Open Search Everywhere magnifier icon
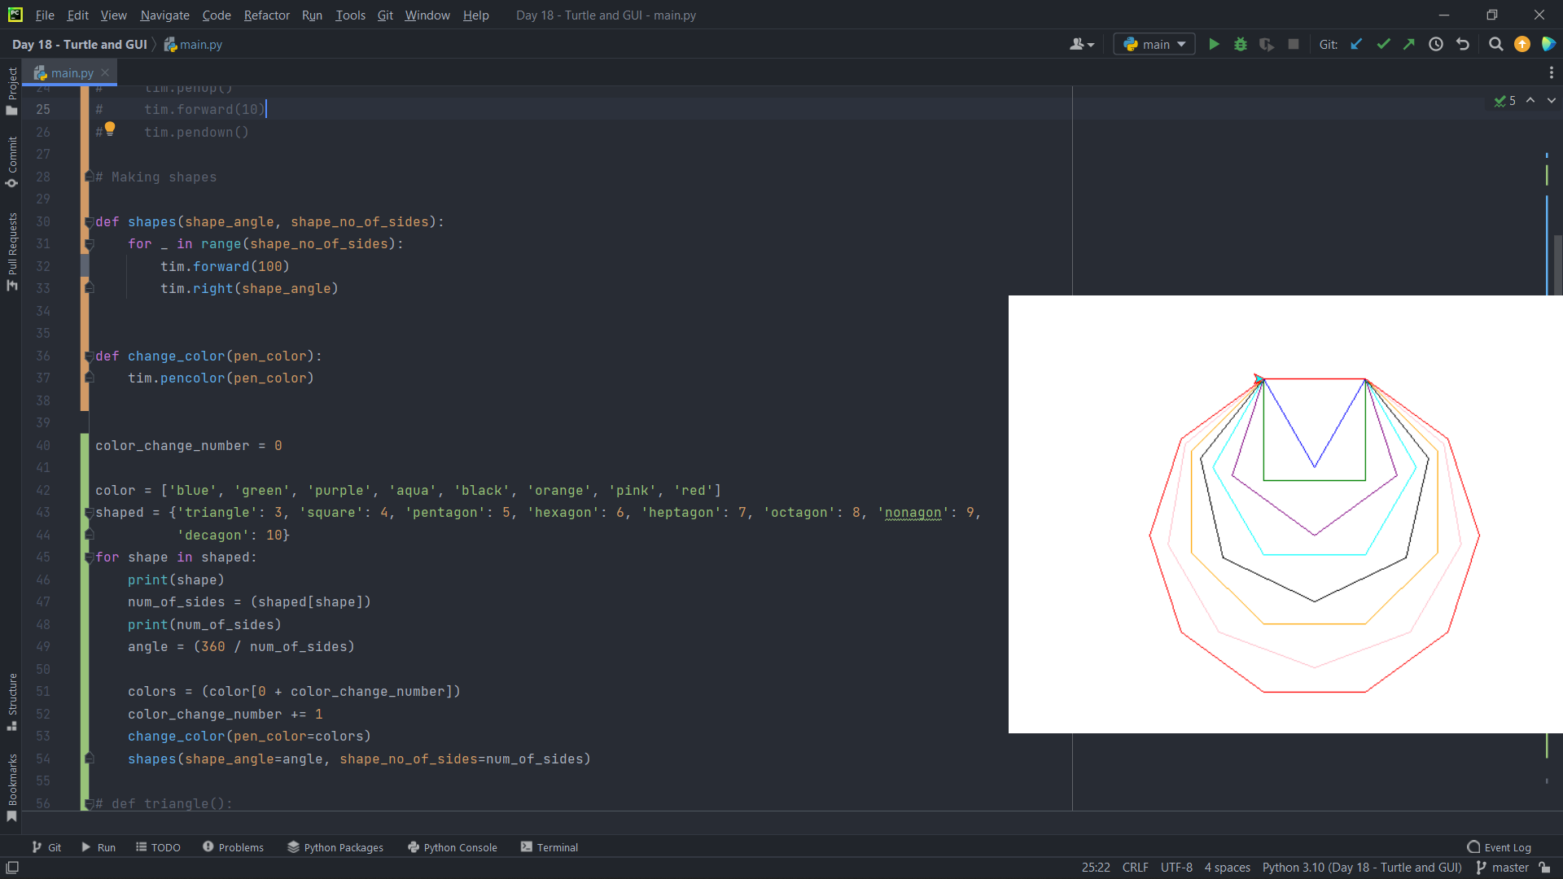This screenshot has width=1563, height=879. coord(1495,45)
